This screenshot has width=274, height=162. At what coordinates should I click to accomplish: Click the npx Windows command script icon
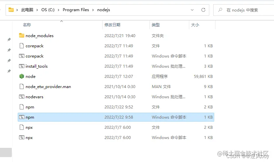[x=21, y=138]
